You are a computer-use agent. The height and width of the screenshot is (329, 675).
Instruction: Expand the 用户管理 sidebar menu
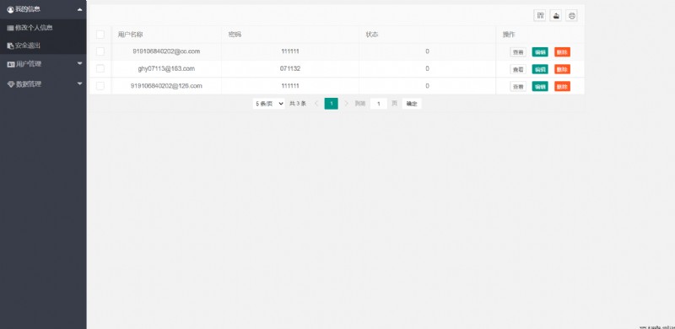point(43,64)
